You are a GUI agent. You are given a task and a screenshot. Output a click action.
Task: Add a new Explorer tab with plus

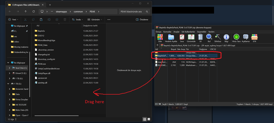(x=50, y=5)
